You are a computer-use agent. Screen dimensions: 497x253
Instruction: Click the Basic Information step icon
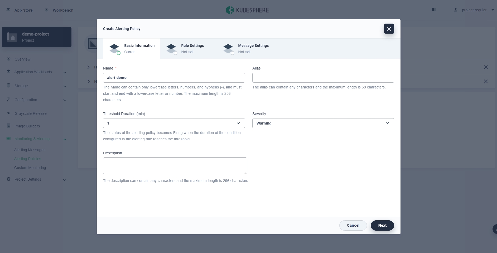tap(114, 49)
